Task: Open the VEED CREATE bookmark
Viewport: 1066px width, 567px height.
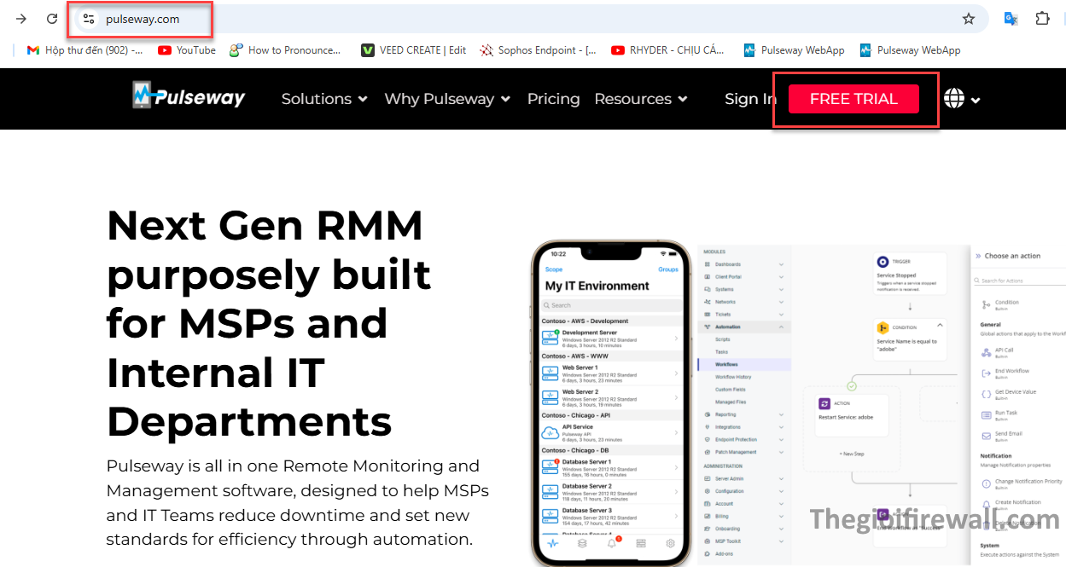Action: [414, 50]
